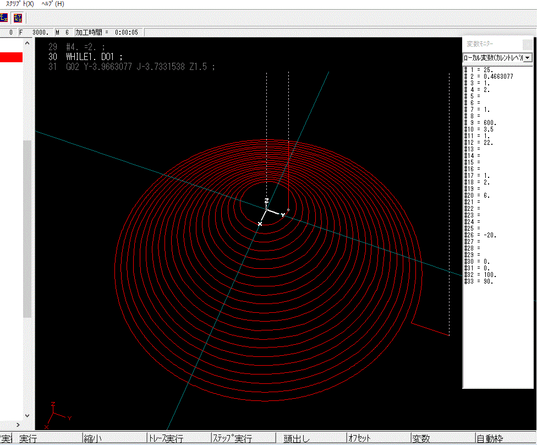Click the up arrow of the program list scrollbar
Viewport: 537px width, 445px height.
(28, 44)
